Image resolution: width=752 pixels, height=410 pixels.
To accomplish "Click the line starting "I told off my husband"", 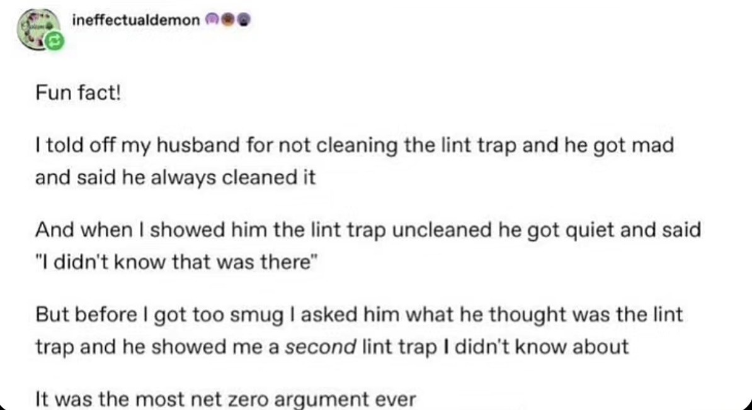I will point(354,146).
